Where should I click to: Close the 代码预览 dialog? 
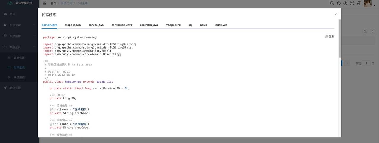tap(335, 14)
